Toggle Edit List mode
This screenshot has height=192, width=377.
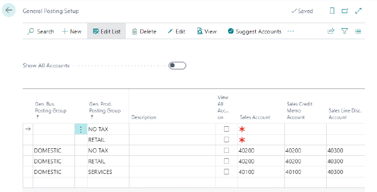[x=107, y=32]
